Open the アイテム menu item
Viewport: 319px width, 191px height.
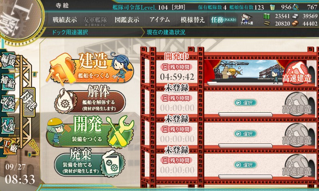(159, 20)
